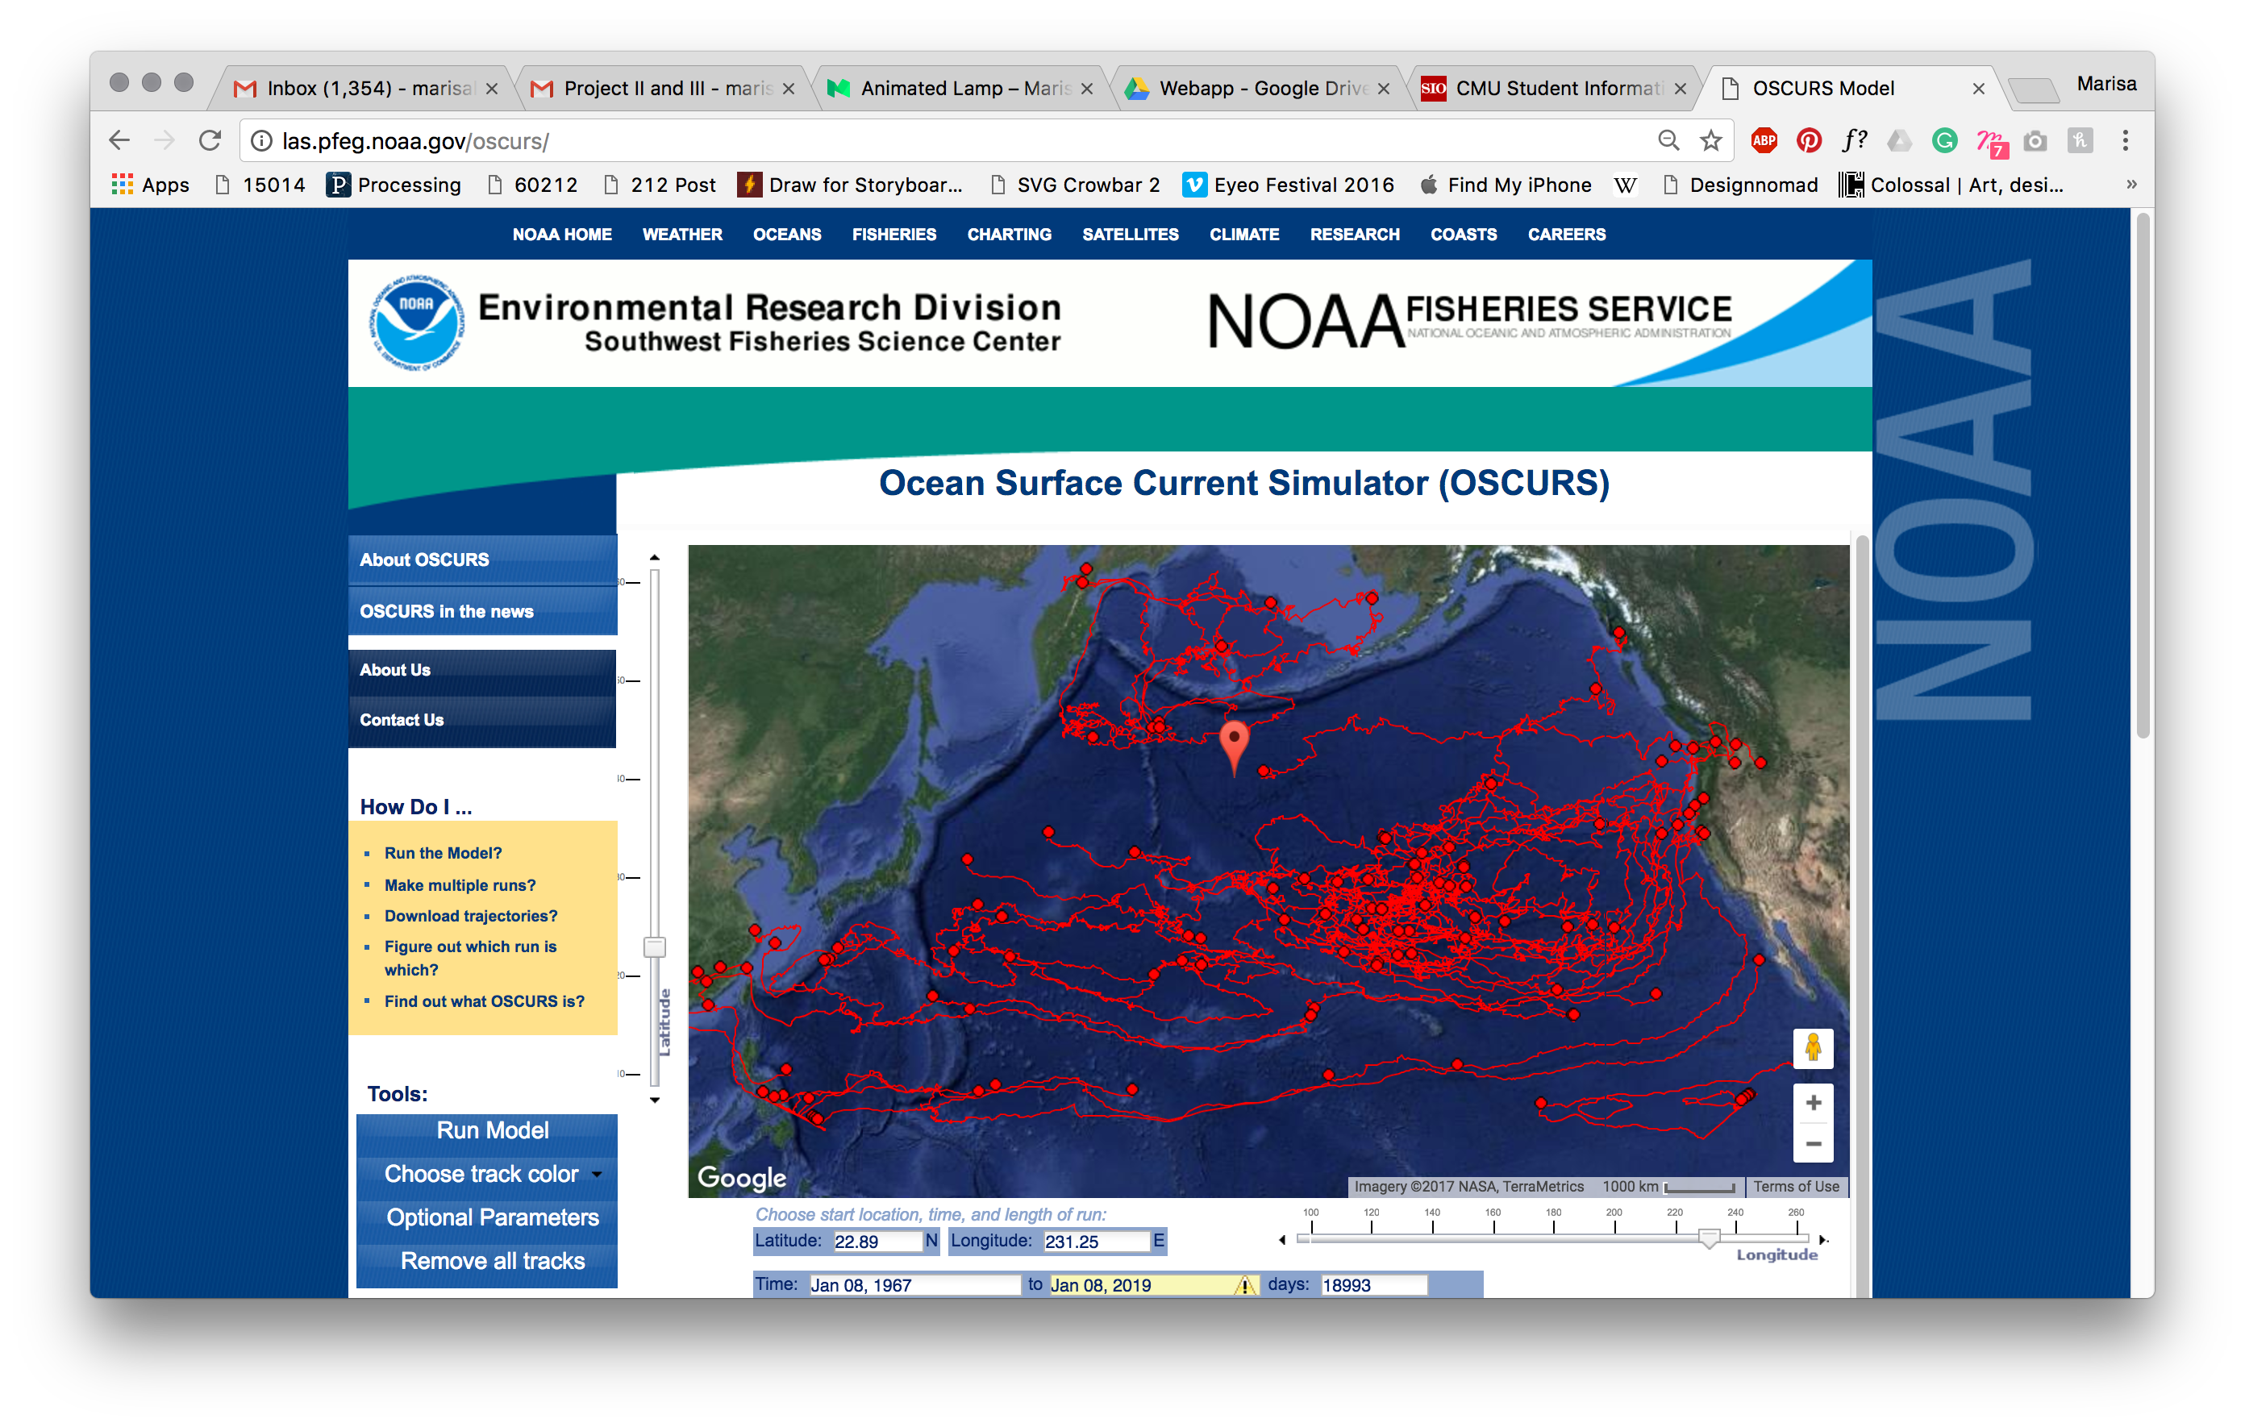Open OSCURS in the news
The width and height of the screenshot is (2245, 1427).
(483, 611)
